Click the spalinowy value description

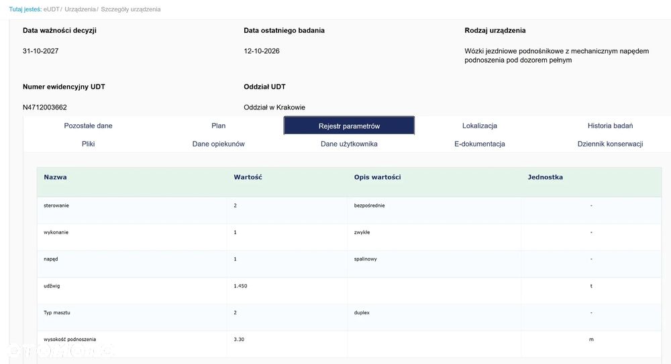(366, 259)
